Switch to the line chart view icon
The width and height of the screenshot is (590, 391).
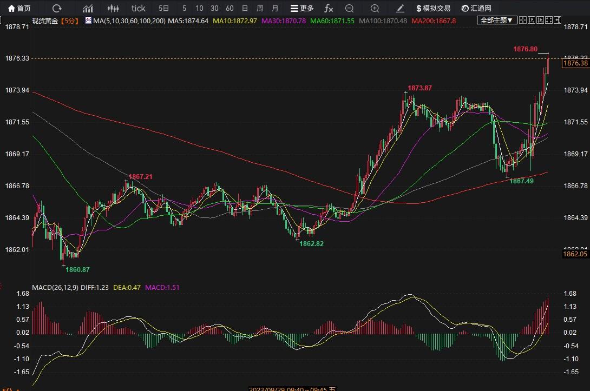(87, 8)
